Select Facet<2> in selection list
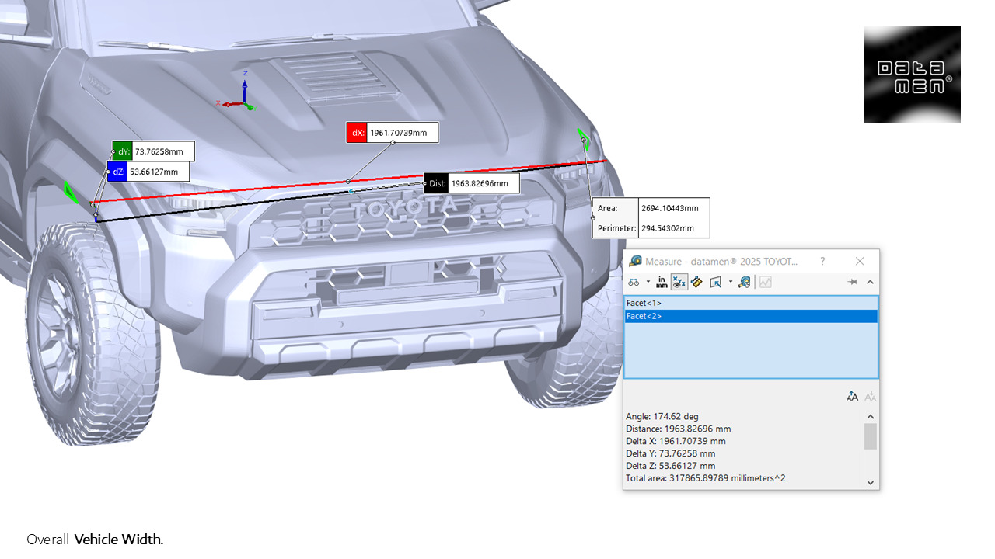 tap(751, 316)
